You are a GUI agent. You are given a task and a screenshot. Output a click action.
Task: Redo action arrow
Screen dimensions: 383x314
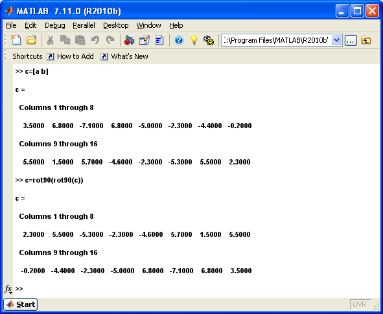(x=110, y=40)
